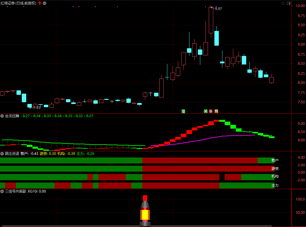Click the 散户 row label
The image size is (306, 227).
click(x=275, y=160)
